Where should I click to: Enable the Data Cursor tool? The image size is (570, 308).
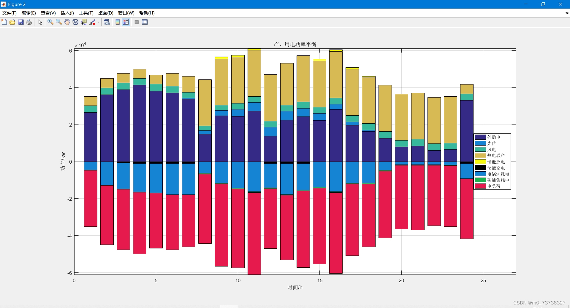84,22
